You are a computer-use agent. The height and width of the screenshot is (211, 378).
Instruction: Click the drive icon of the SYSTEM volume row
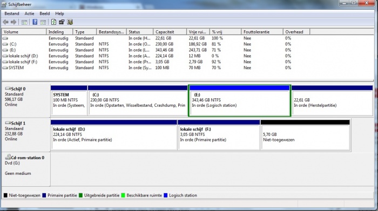pyautogui.click(x=5, y=67)
